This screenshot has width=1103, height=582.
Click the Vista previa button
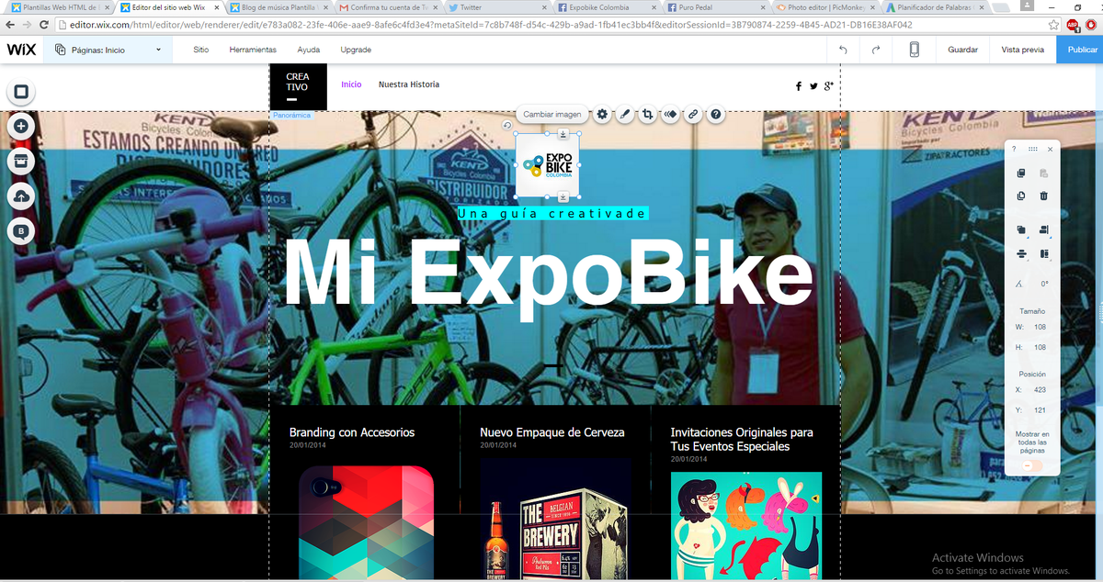(x=1022, y=50)
